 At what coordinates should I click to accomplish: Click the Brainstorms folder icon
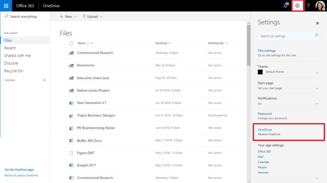click(x=71, y=66)
